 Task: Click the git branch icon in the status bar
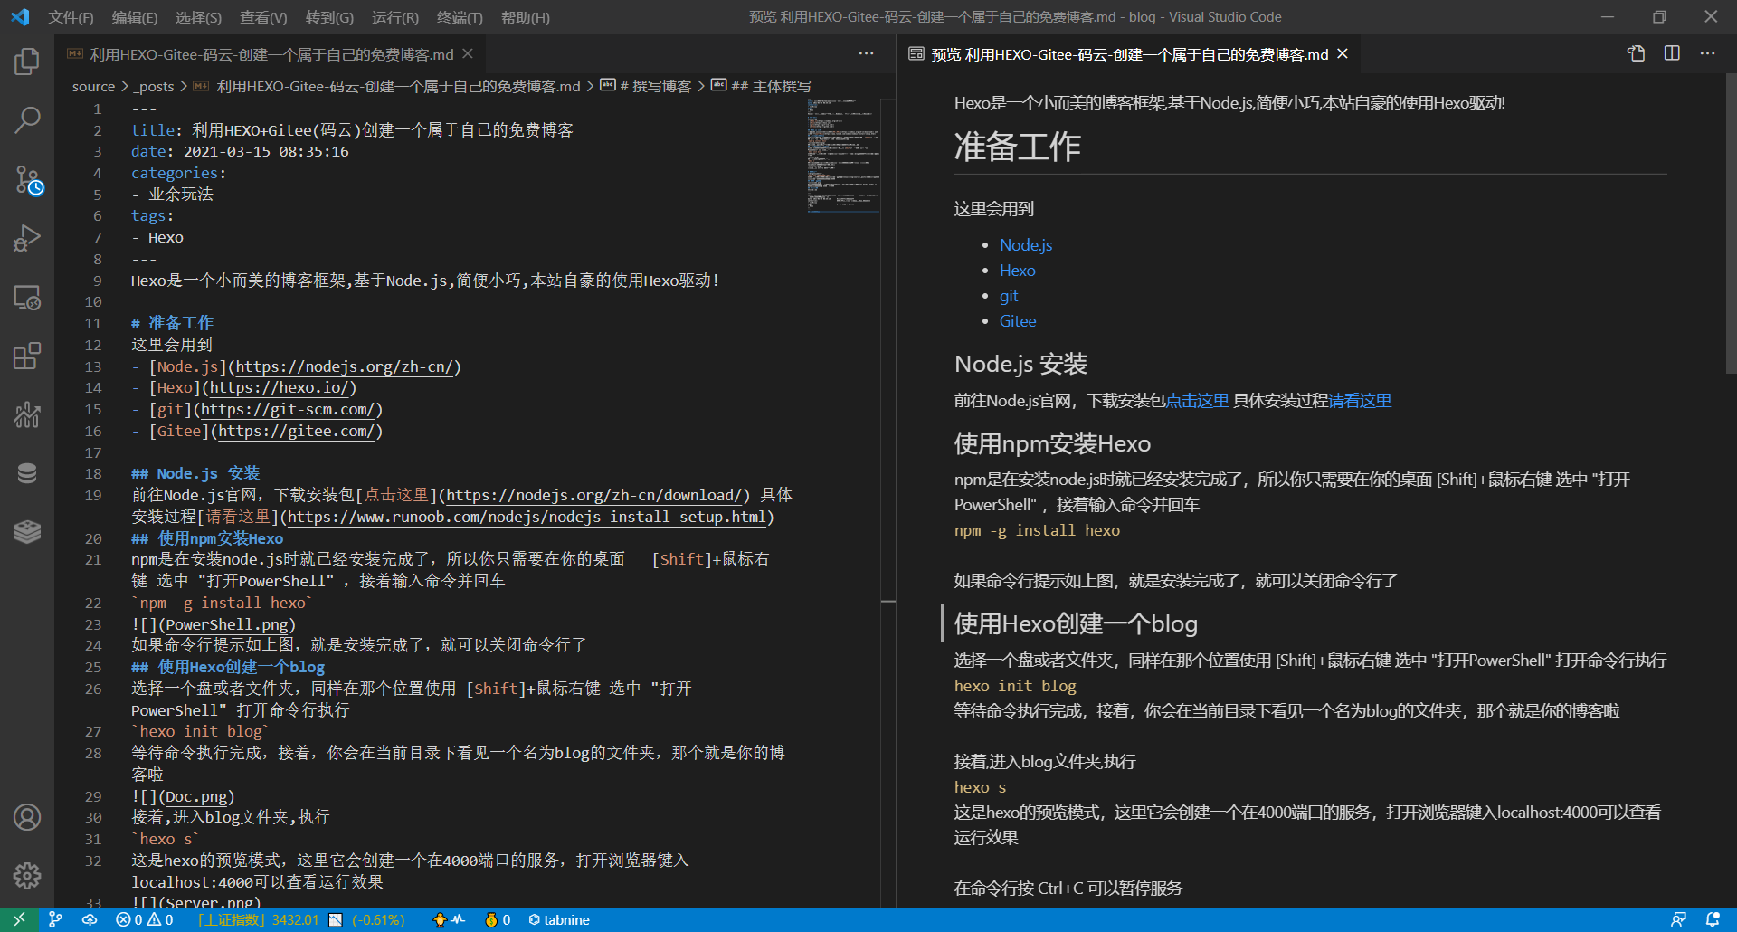point(55,919)
